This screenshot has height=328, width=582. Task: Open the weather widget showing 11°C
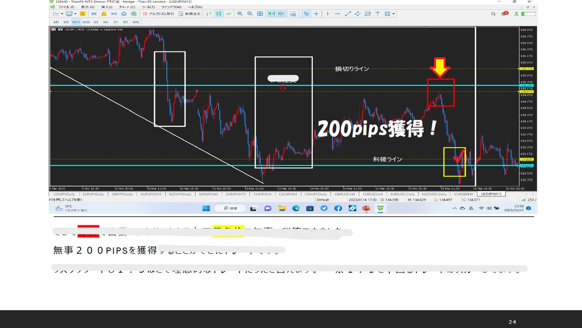click(x=71, y=208)
